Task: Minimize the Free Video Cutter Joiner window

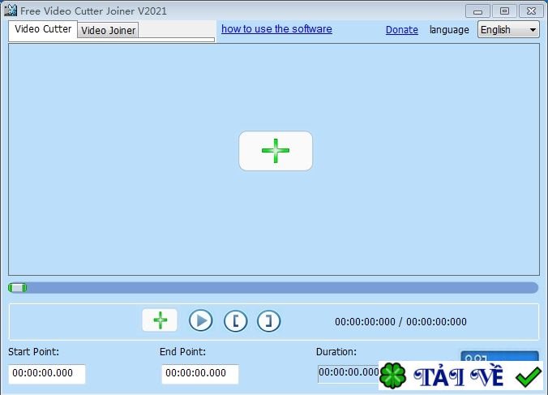Action: click(x=477, y=11)
